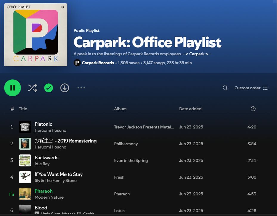Click Jun 23, 2025 date in Platonic row
277x216 pixels.
(191, 127)
